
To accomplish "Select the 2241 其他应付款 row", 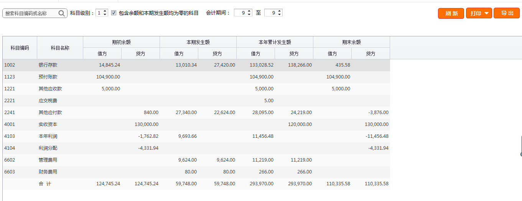I will (x=50, y=113).
